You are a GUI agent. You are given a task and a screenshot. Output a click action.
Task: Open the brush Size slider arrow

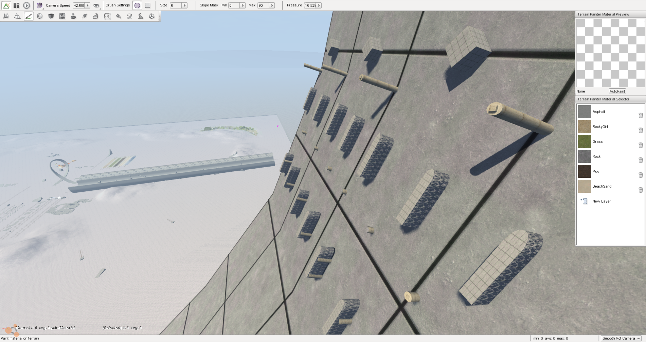(185, 5)
